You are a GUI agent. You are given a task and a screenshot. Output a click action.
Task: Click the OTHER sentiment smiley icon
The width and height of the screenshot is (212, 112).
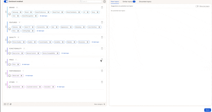10,87
